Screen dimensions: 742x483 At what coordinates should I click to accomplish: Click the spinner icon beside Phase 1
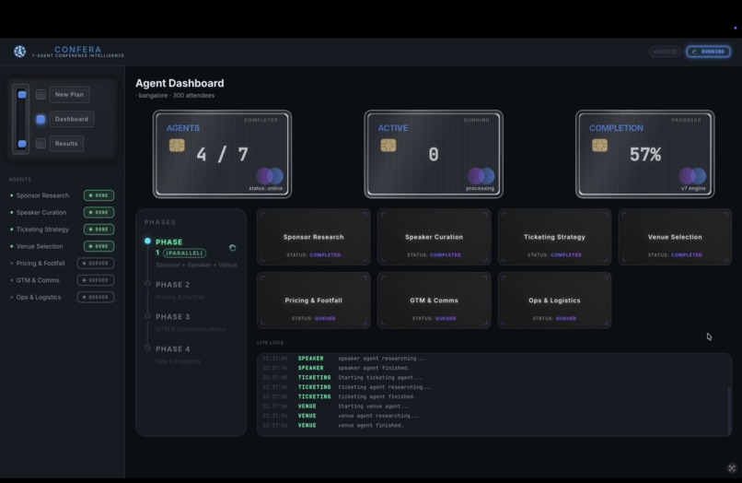[232, 247]
